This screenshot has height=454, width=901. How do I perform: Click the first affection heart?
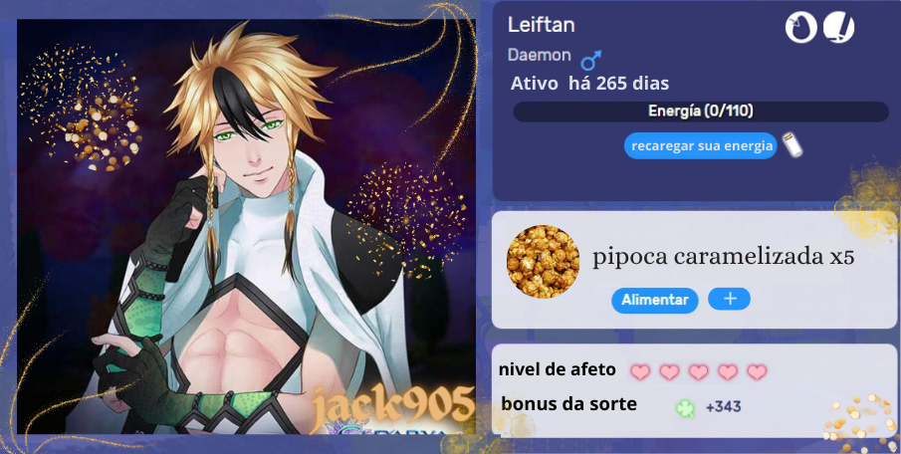(x=640, y=372)
